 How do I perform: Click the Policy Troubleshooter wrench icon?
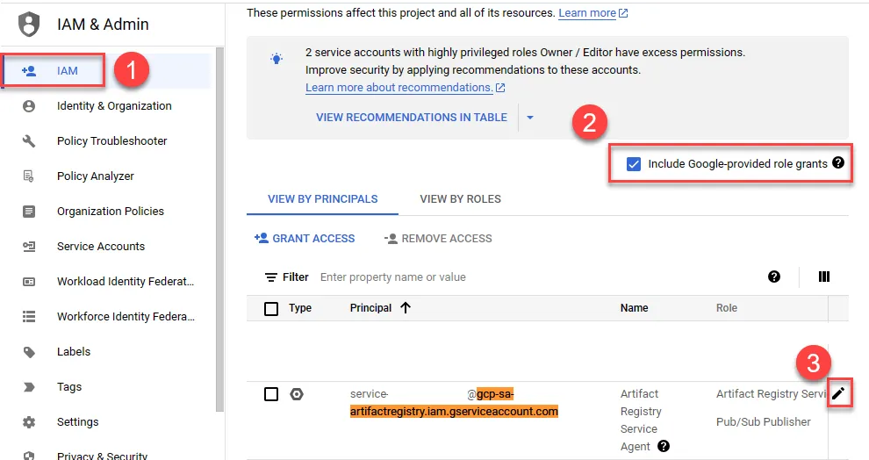coord(29,140)
